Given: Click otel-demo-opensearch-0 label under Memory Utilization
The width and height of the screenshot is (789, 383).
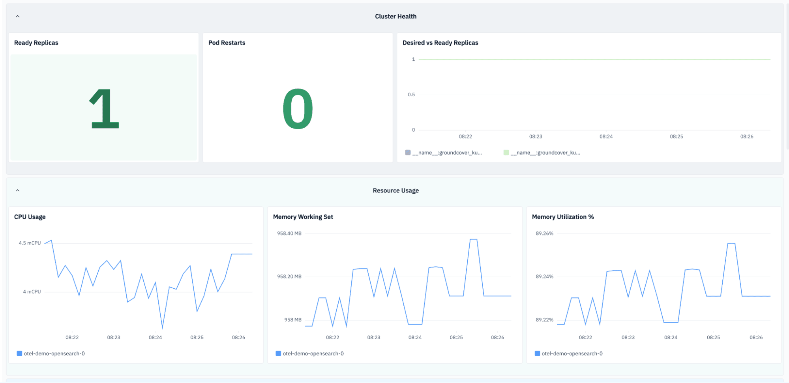Looking at the screenshot, I should tap(572, 353).
